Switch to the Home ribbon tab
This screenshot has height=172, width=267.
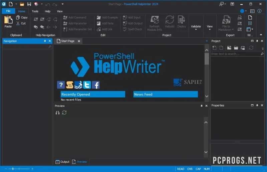click(22, 11)
